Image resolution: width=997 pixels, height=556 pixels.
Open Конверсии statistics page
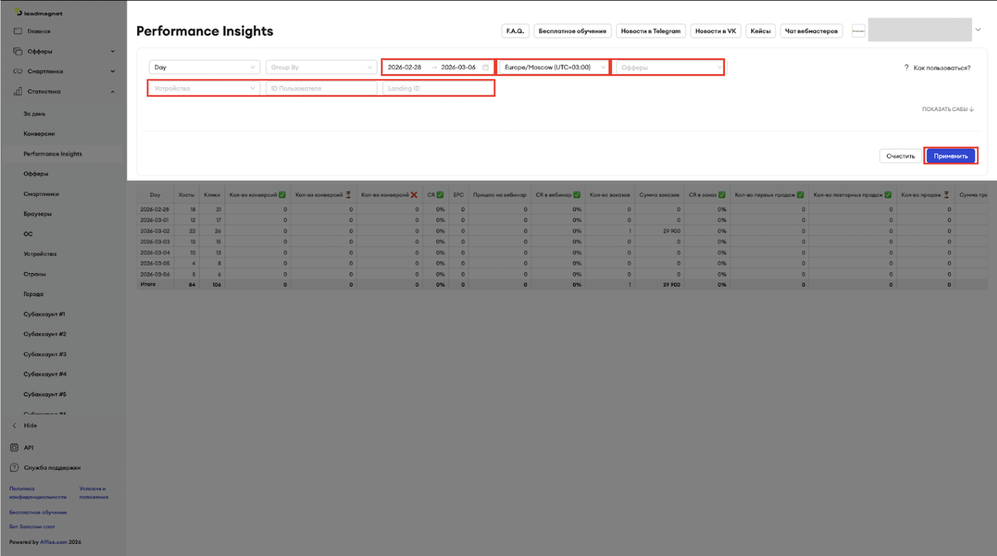(x=39, y=134)
